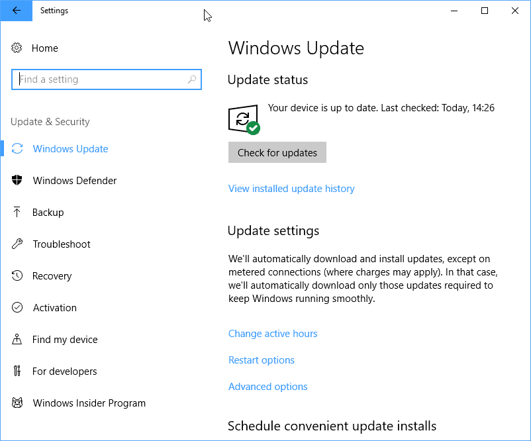Click the update status icon with green check
This screenshot has width=531, height=441.
[x=244, y=120]
